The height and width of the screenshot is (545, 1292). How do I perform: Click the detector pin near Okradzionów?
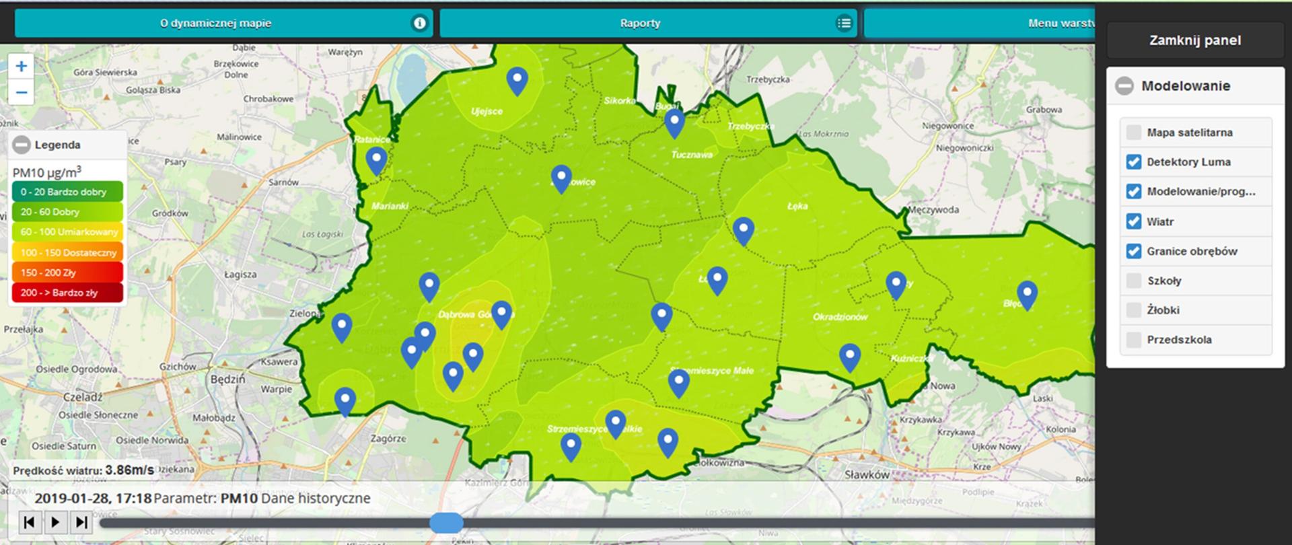tap(850, 356)
